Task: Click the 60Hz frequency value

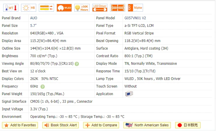Action: click(34, 86)
